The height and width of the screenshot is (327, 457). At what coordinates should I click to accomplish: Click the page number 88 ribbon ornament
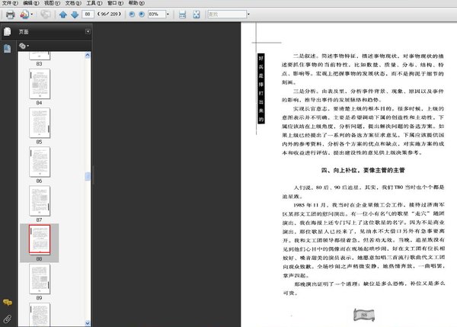pos(364,315)
